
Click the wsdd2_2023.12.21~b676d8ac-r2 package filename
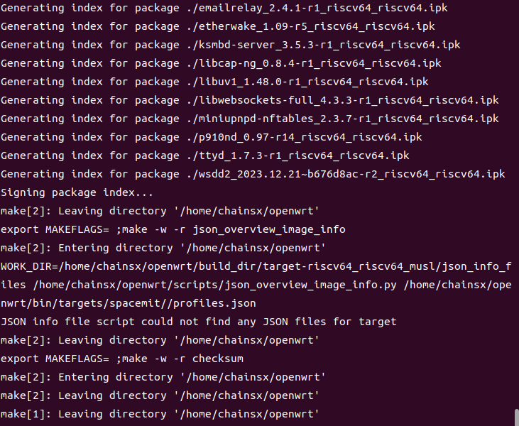(x=346, y=175)
